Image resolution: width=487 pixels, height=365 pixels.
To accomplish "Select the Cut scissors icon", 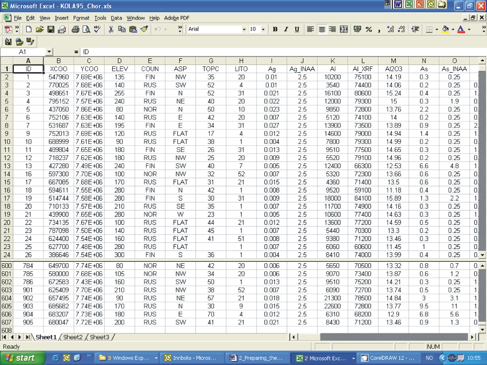I will click(x=111, y=29).
